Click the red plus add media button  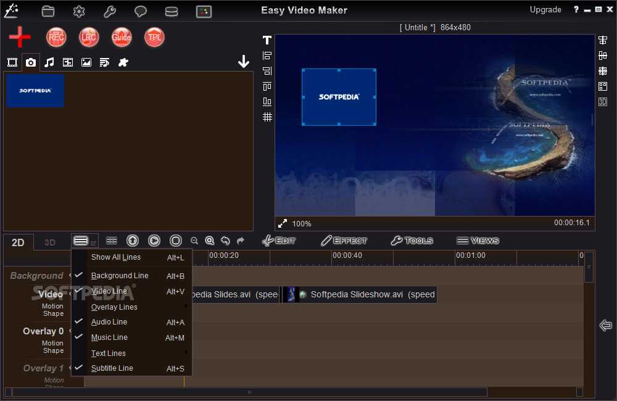tap(20, 38)
